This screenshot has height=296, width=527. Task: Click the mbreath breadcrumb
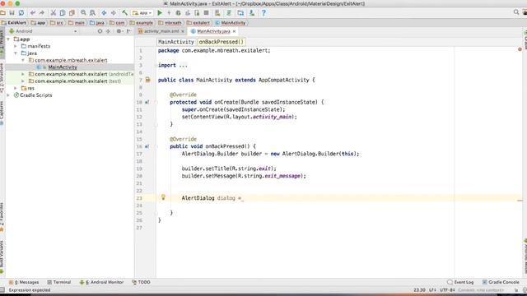click(170, 23)
